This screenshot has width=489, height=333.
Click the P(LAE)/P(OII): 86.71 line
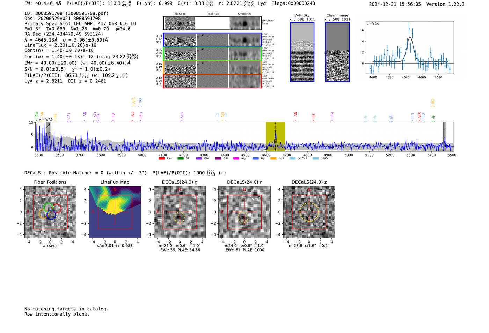[x=76, y=75]
